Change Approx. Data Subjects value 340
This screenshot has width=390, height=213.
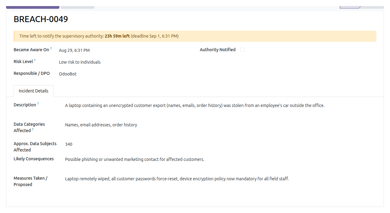tap(69, 144)
